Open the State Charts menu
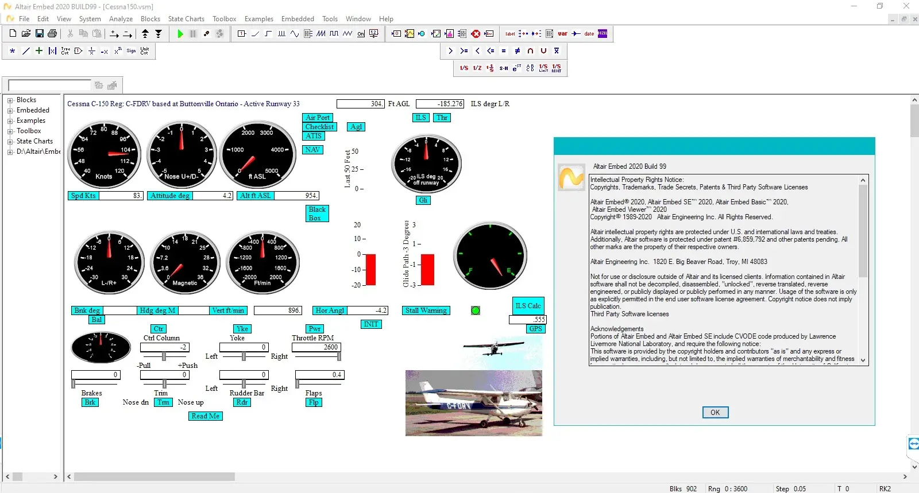 [x=186, y=19]
